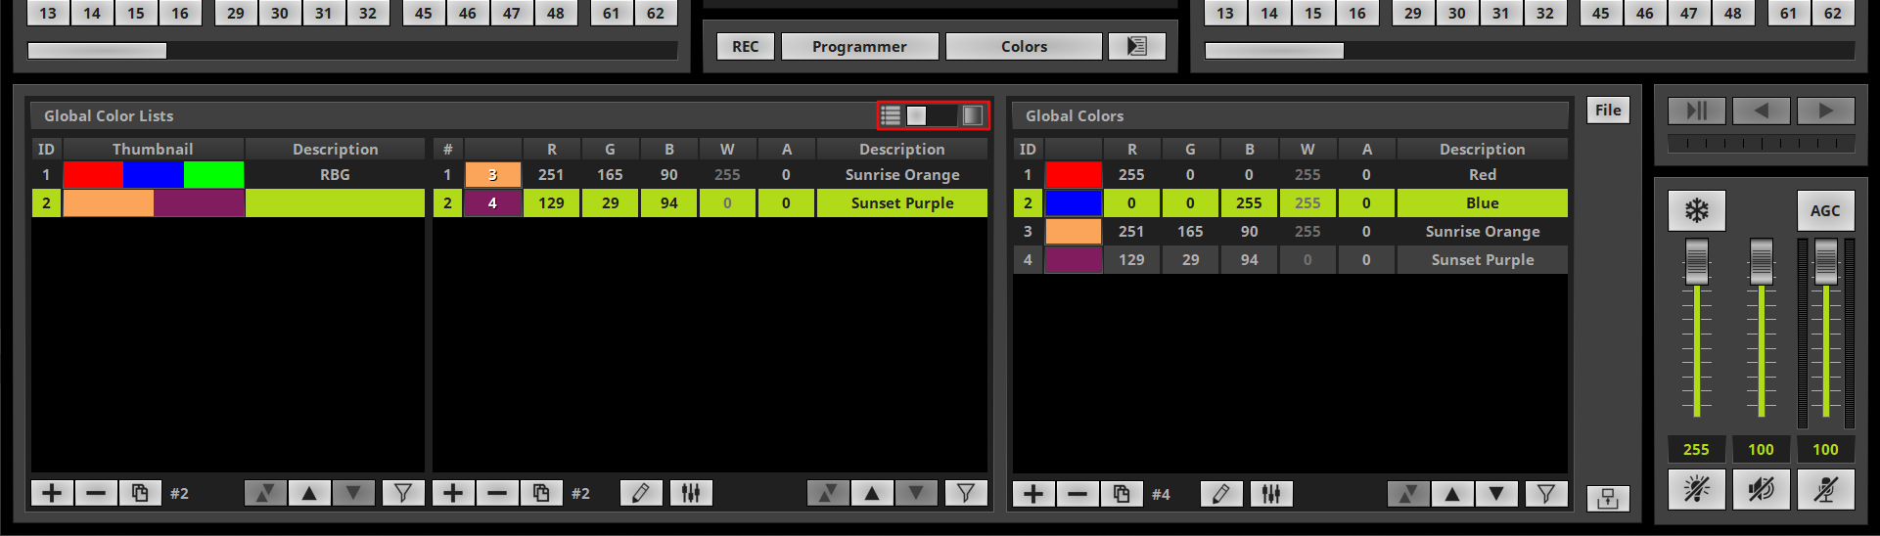Select "Sunrise Orange" row in Global Colors
This screenshot has width=1880, height=536.
tap(1290, 232)
